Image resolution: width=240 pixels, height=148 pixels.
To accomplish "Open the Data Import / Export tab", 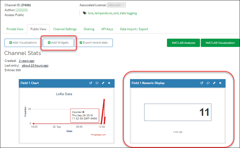I will tap(134, 29).
